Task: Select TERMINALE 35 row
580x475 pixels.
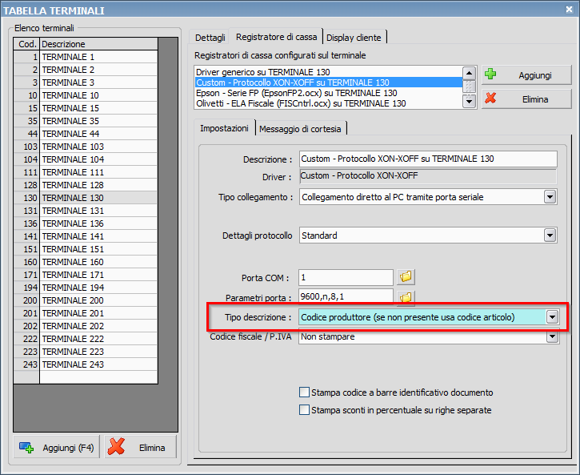Action: point(86,121)
